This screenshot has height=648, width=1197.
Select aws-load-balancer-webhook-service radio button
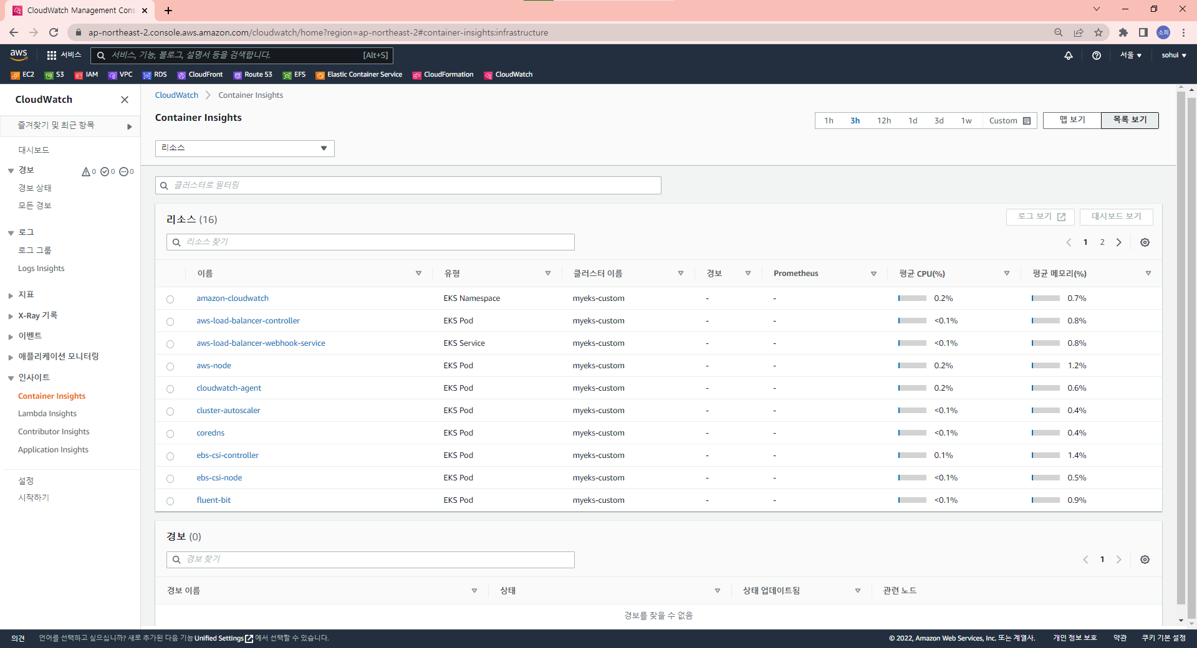coord(170,344)
